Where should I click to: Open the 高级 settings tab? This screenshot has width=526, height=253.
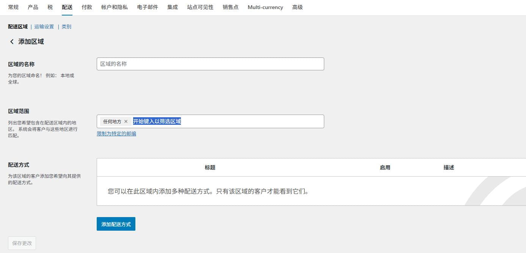point(297,7)
